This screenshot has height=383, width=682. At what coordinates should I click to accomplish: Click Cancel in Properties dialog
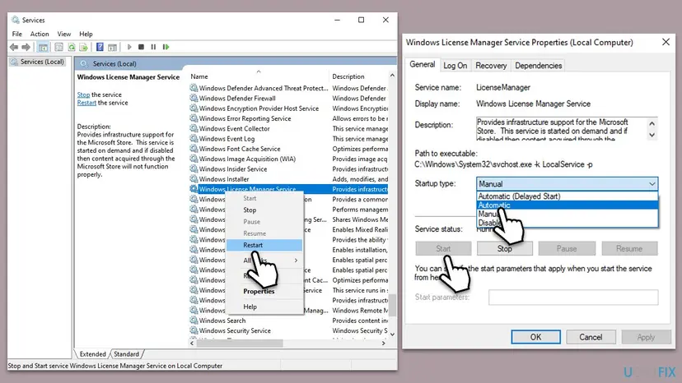pos(591,337)
